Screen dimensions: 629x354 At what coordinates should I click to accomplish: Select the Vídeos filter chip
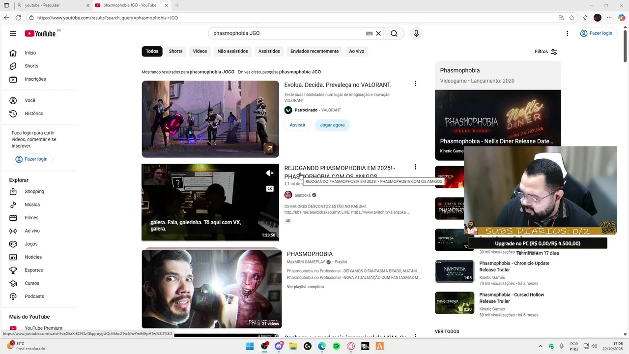(x=200, y=51)
